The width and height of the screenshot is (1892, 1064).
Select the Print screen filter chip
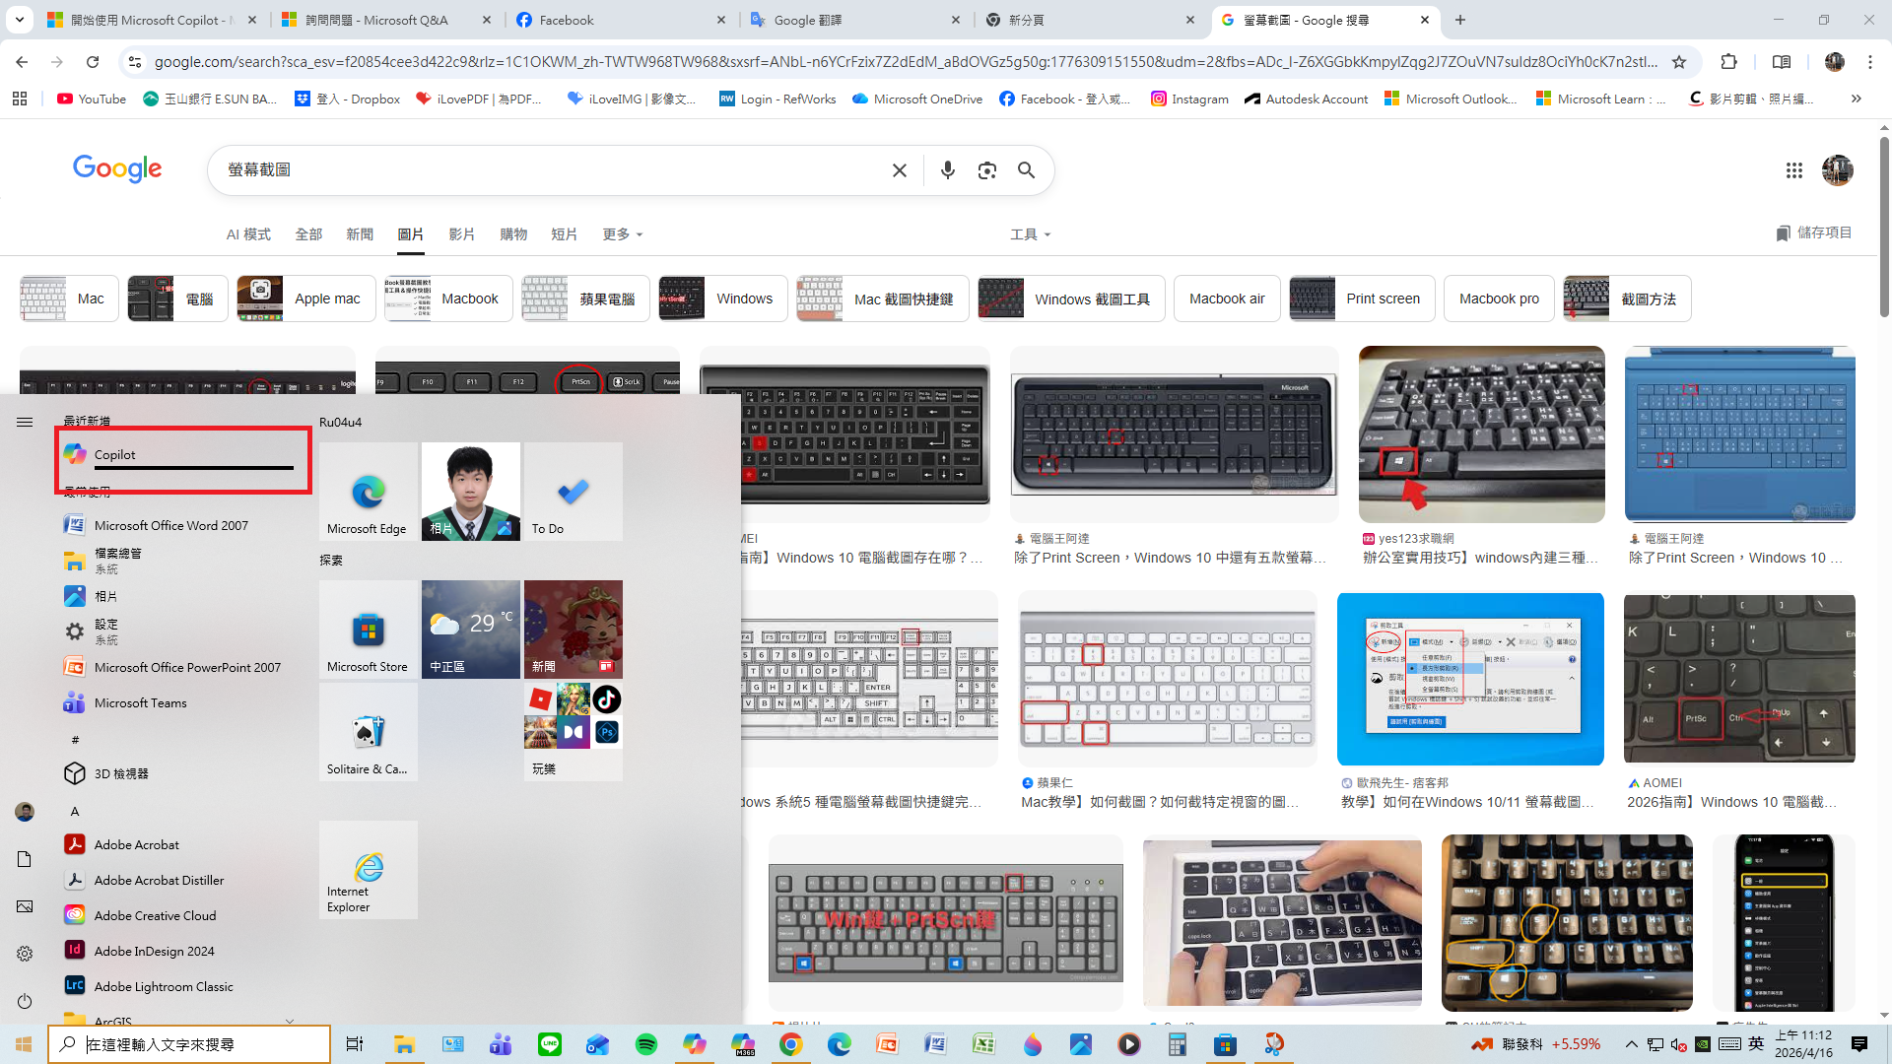pyautogui.click(x=1362, y=299)
